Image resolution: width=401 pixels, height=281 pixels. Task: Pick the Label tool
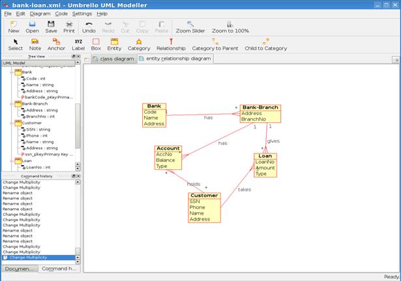78,44
